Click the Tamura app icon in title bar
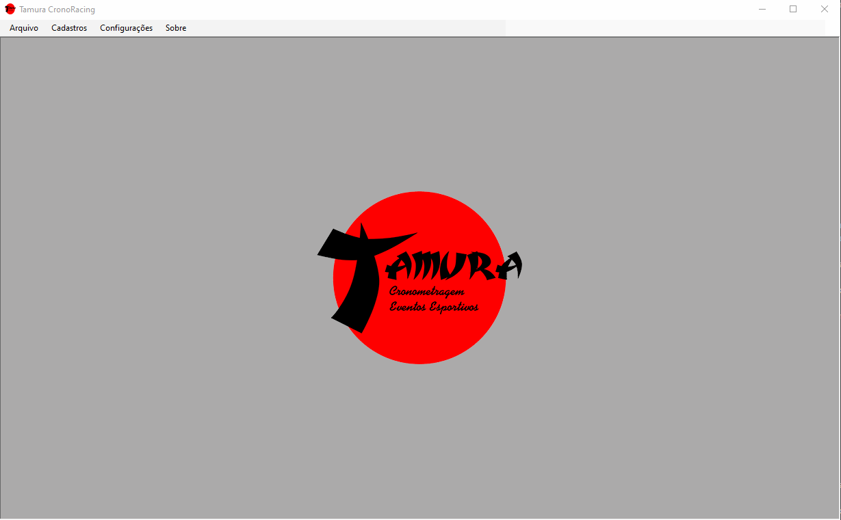This screenshot has height=520, width=841. pyautogui.click(x=10, y=10)
